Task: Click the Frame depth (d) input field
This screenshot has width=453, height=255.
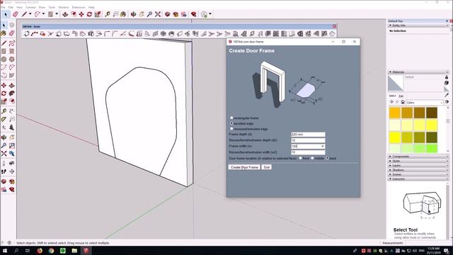Action: click(308, 135)
